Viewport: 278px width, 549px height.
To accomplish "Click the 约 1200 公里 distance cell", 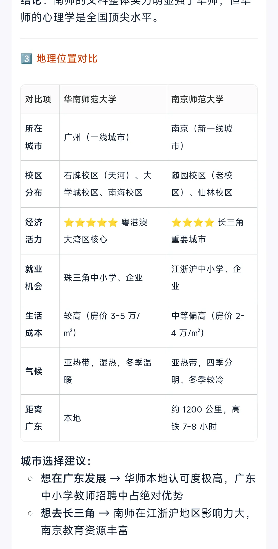I will point(212,418).
